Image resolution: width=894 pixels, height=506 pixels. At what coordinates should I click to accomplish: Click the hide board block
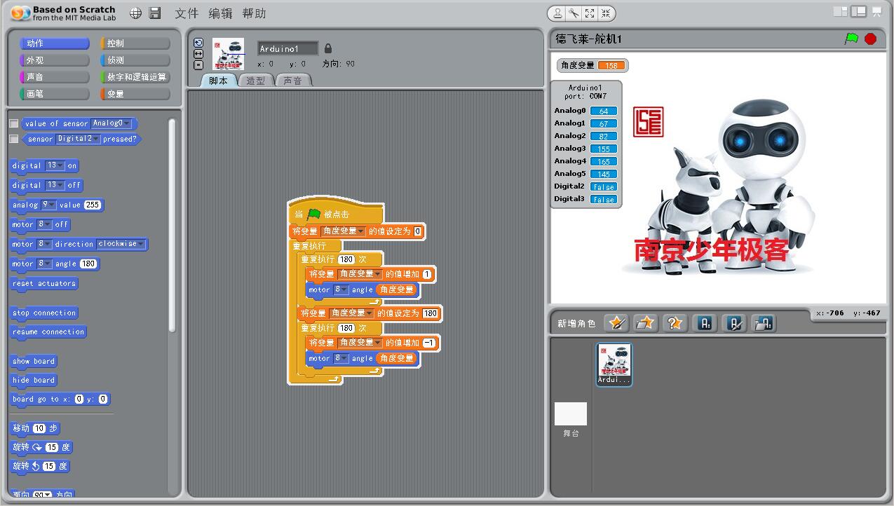34,381
